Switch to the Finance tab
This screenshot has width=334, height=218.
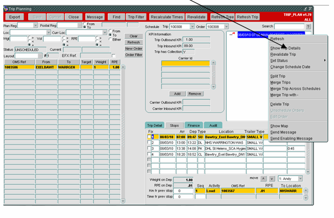pos(194,125)
